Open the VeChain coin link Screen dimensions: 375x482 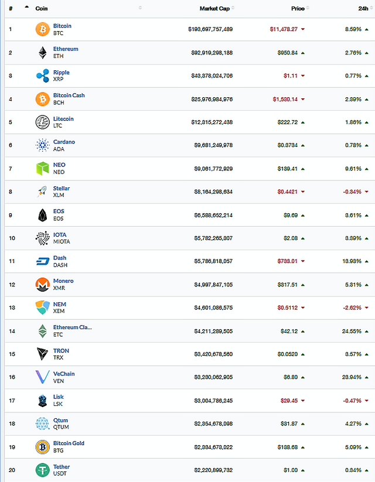[64, 374]
